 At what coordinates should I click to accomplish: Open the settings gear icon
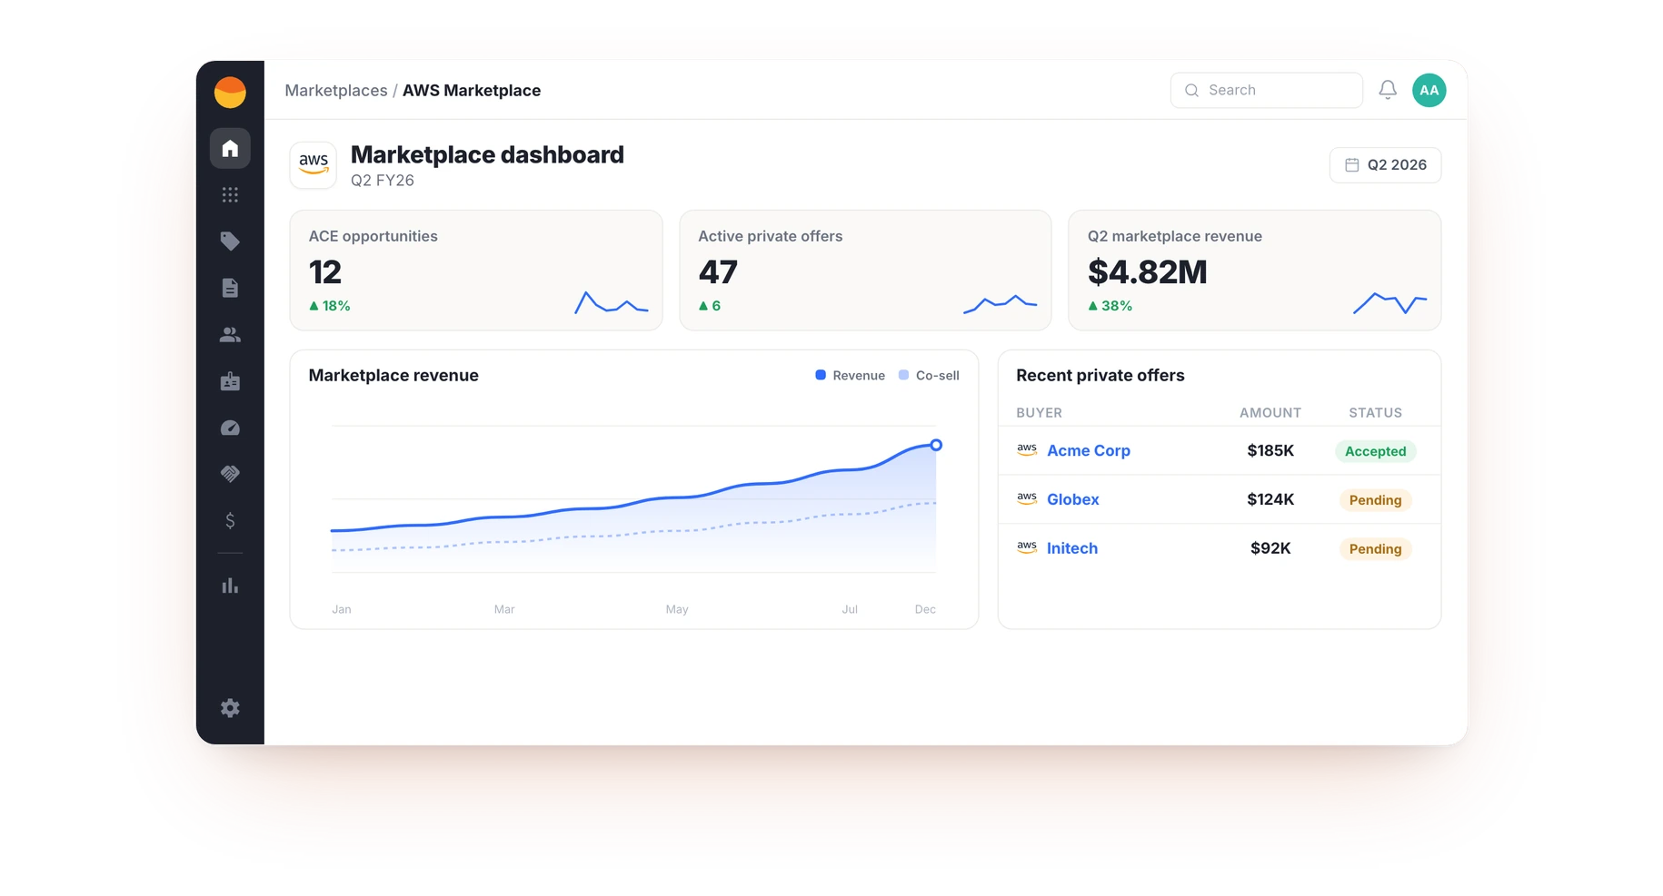(230, 708)
